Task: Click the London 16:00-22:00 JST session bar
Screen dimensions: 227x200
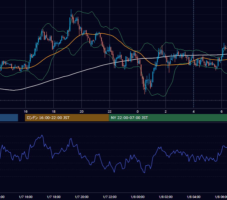Action: click(x=67, y=118)
